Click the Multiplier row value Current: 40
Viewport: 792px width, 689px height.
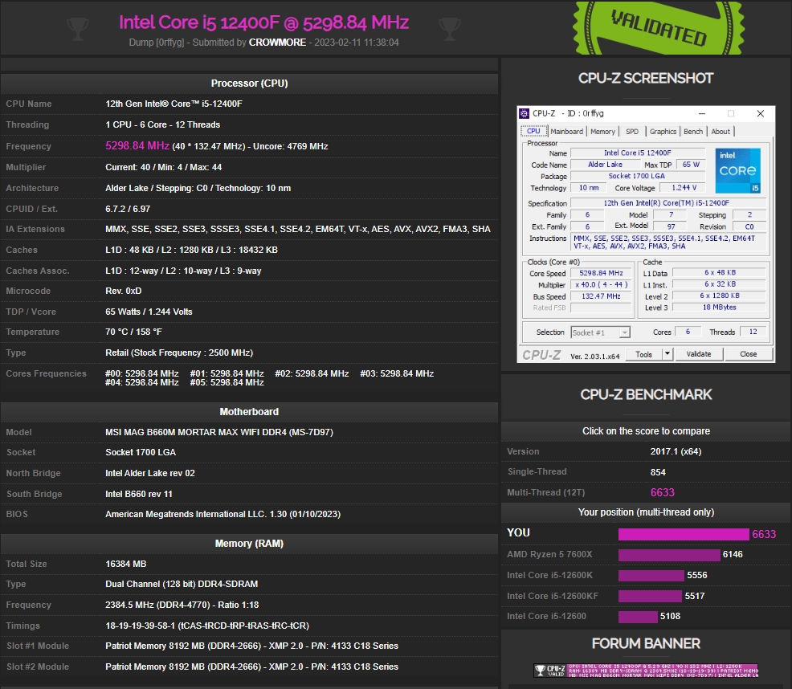164,167
